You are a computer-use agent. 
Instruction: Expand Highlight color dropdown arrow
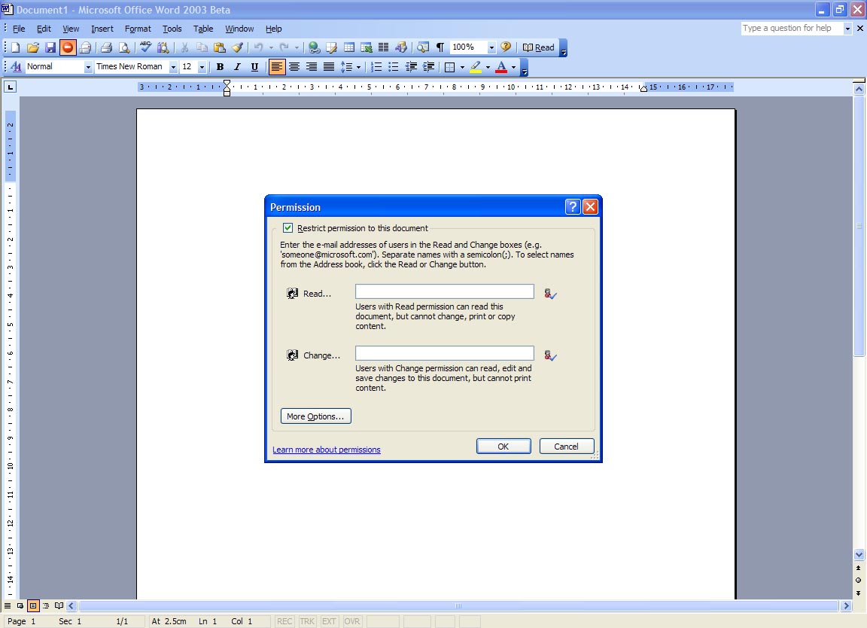click(488, 67)
